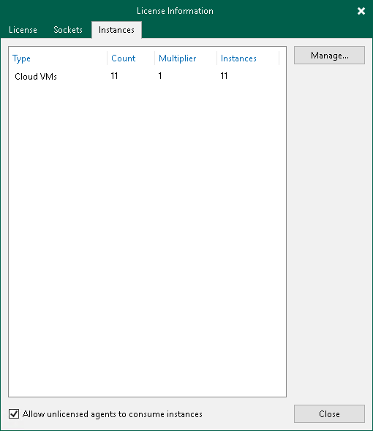Click the License Information title bar

point(175,11)
